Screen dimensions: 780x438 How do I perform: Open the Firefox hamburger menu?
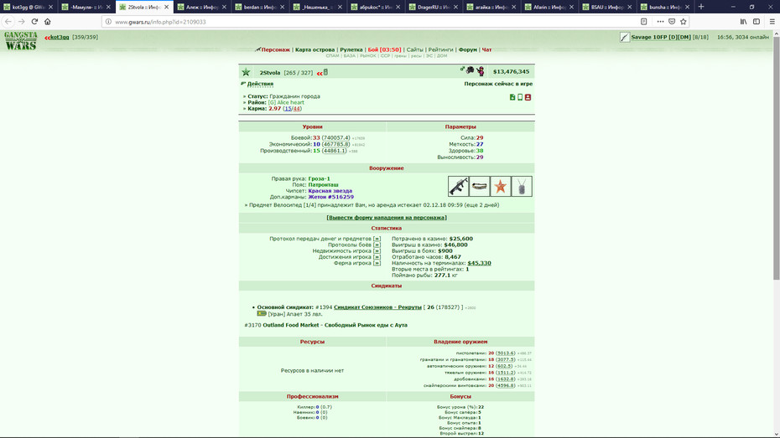click(x=772, y=21)
